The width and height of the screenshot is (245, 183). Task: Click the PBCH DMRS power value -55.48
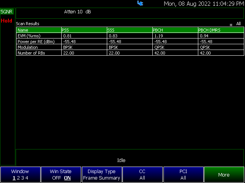tap(206, 42)
